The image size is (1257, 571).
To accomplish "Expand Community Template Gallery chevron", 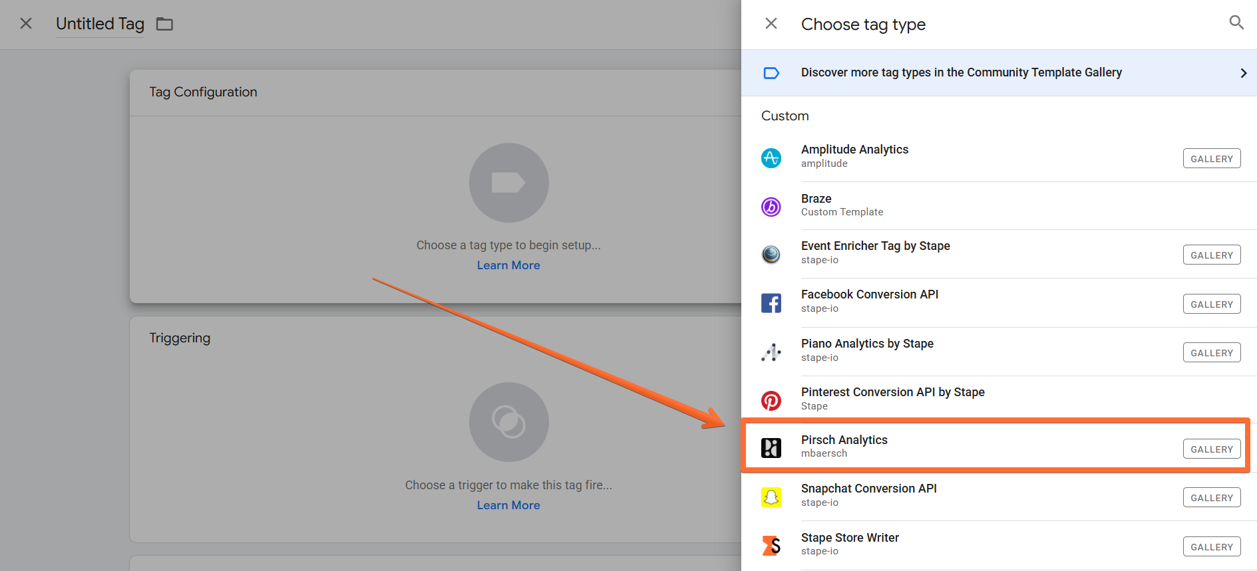I will tap(1243, 73).
